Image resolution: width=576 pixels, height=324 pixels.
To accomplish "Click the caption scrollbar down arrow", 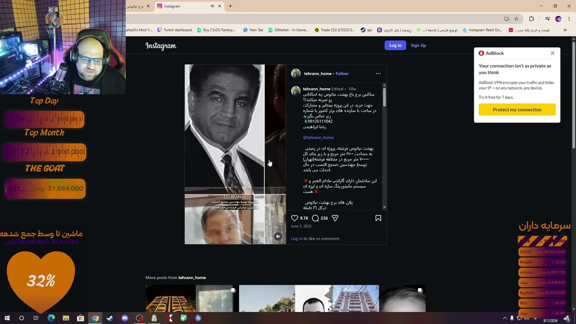I will 384,207.
